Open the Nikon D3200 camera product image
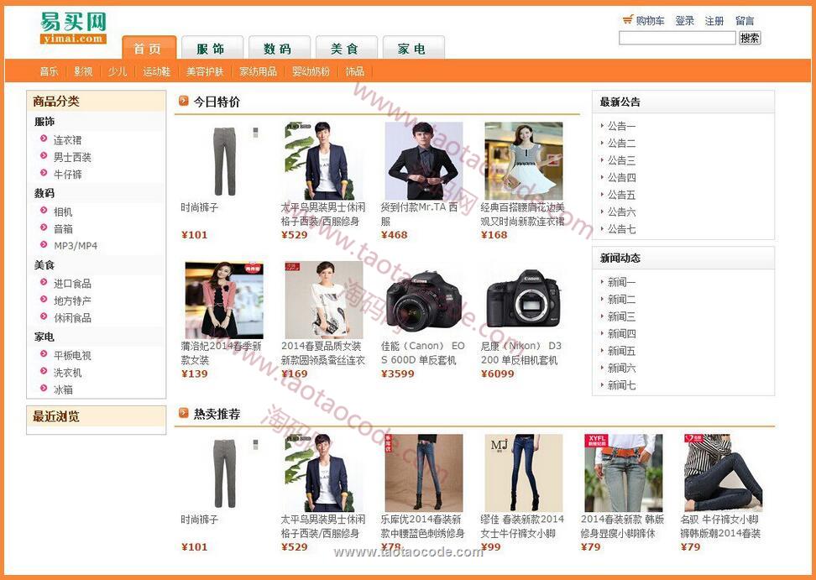 (523, 300)
